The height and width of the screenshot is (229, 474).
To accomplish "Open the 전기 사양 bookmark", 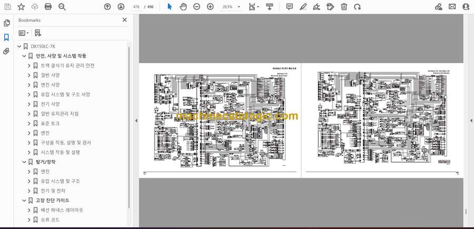I will [50, 104].
